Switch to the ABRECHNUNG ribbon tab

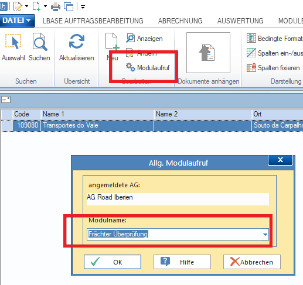click(x=180, y=21)
